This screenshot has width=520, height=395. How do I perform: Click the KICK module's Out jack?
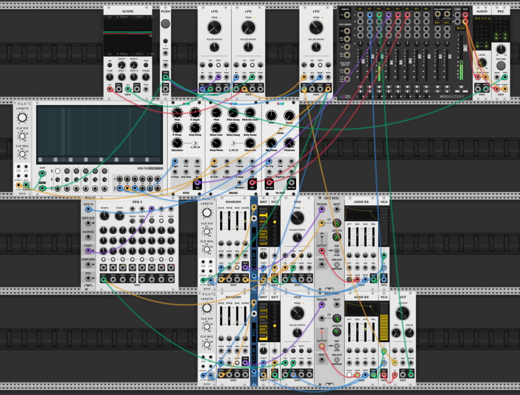198,183
